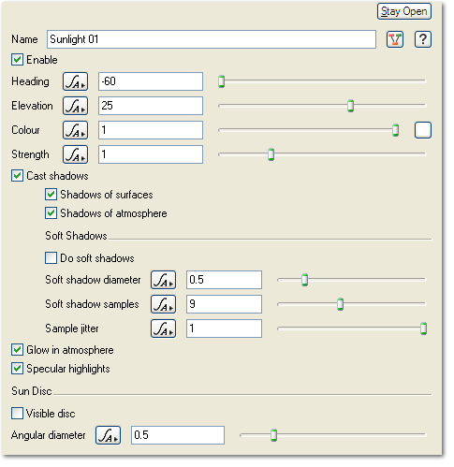Click the Soft shadow samples value field
Viewport: 454px width, 467px height.
224,304
